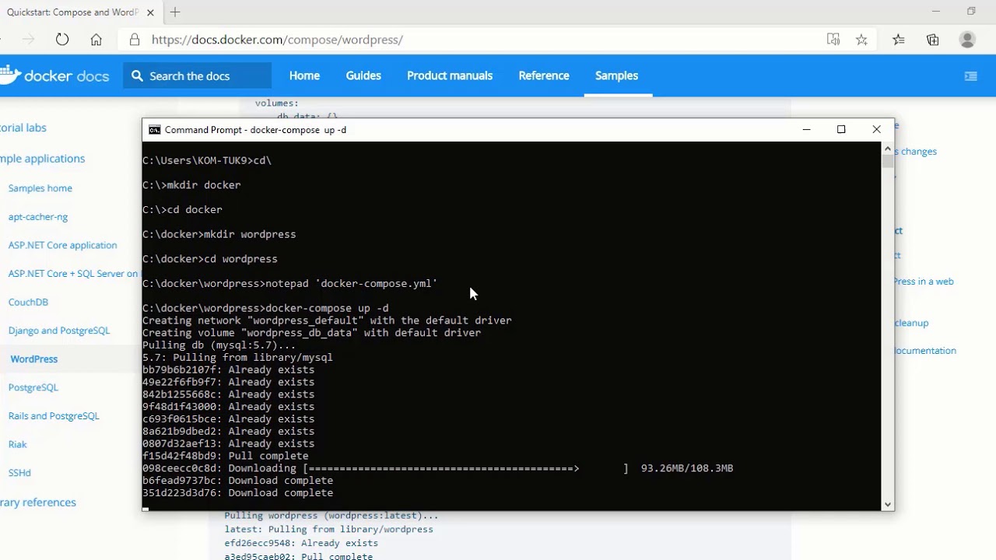Reload the page with the refresh icon
Screen dimensions: 996x560
tap(62, 40)
